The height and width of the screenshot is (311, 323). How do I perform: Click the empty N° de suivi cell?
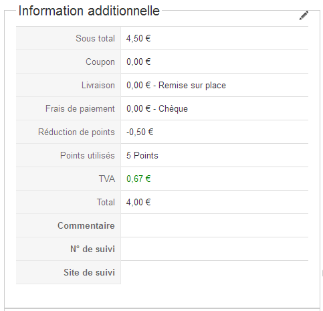(215, 249)
